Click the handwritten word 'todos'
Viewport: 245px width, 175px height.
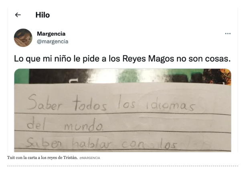click(90, 103)
